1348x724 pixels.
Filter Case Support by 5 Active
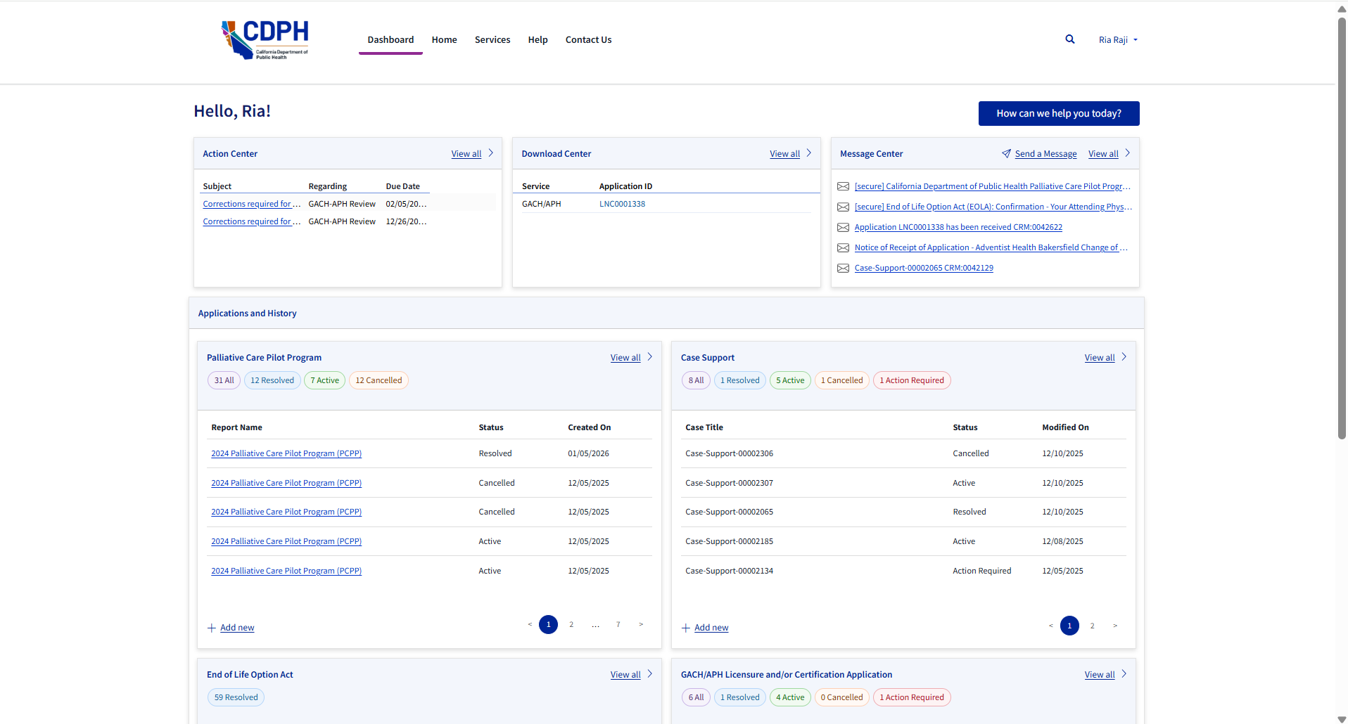tap(790, 380)
